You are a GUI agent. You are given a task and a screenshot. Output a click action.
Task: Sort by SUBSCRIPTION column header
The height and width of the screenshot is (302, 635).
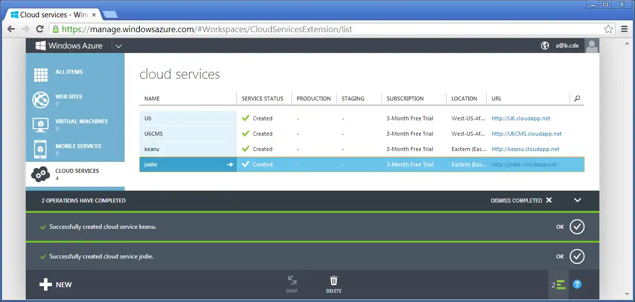(x=405, y=99)
